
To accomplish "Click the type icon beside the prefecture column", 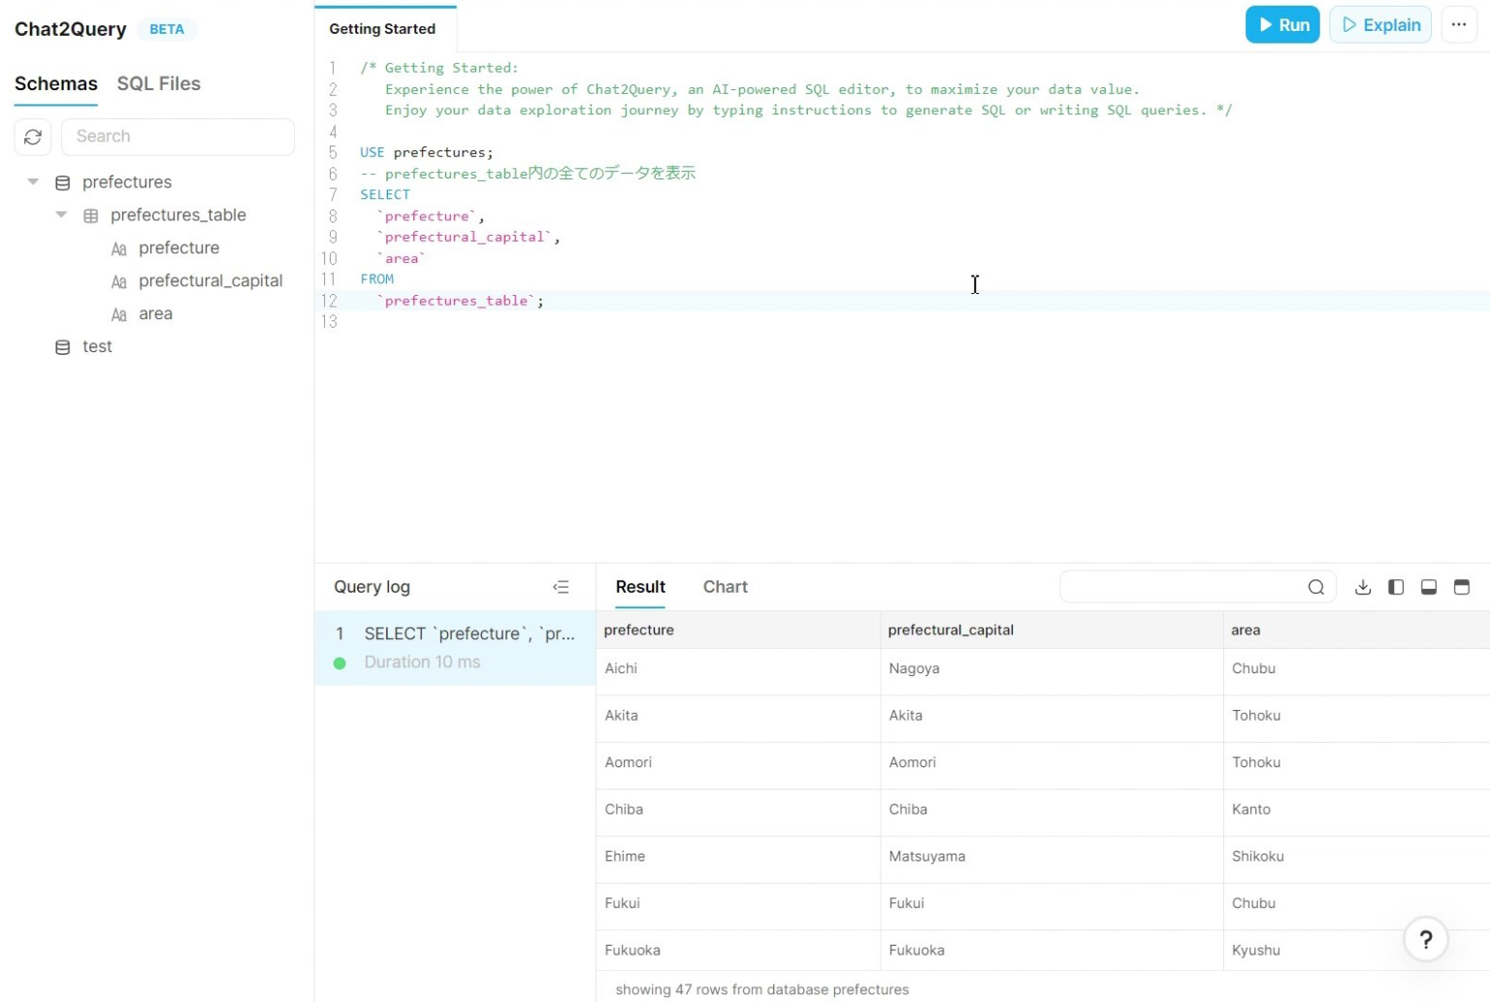I will (x=119, y=249).
